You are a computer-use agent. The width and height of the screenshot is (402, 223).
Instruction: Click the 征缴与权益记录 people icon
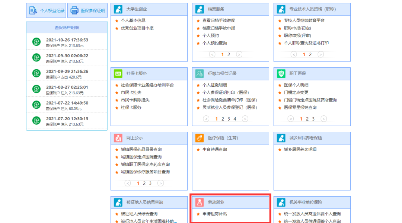coord(200,73)
